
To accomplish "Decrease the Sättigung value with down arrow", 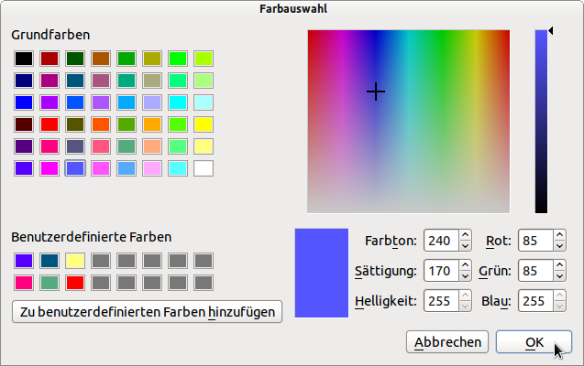I will tap(465, 276).
